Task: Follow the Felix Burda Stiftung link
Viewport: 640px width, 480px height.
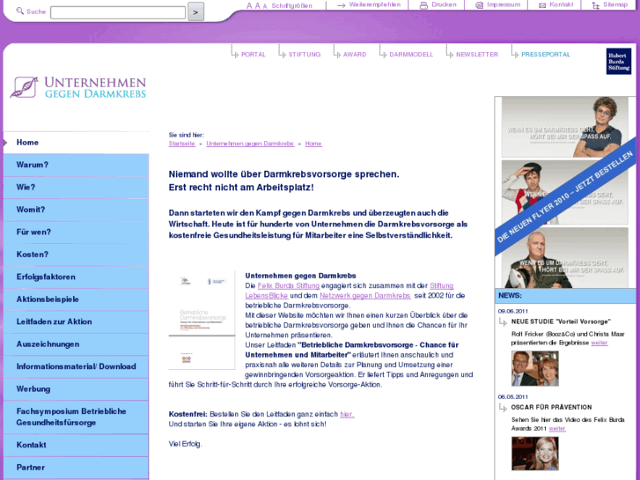Action: [x=289, y=285]
